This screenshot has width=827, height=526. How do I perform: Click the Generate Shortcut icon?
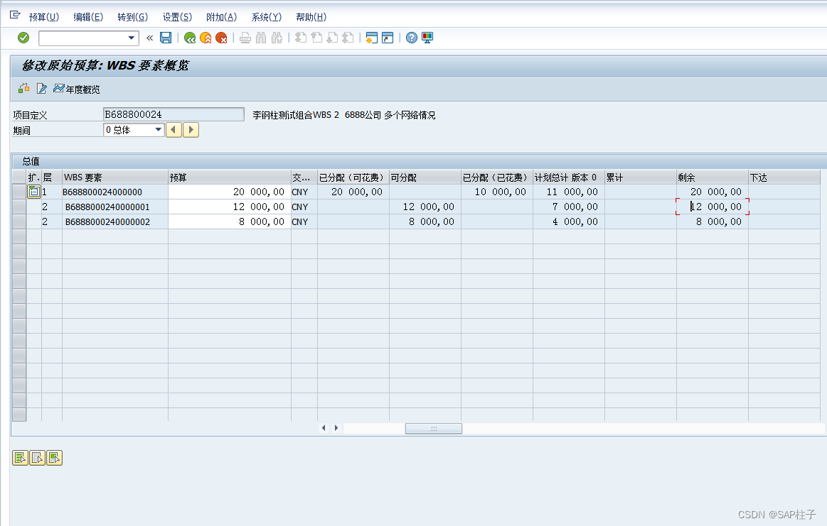point(388,38)
